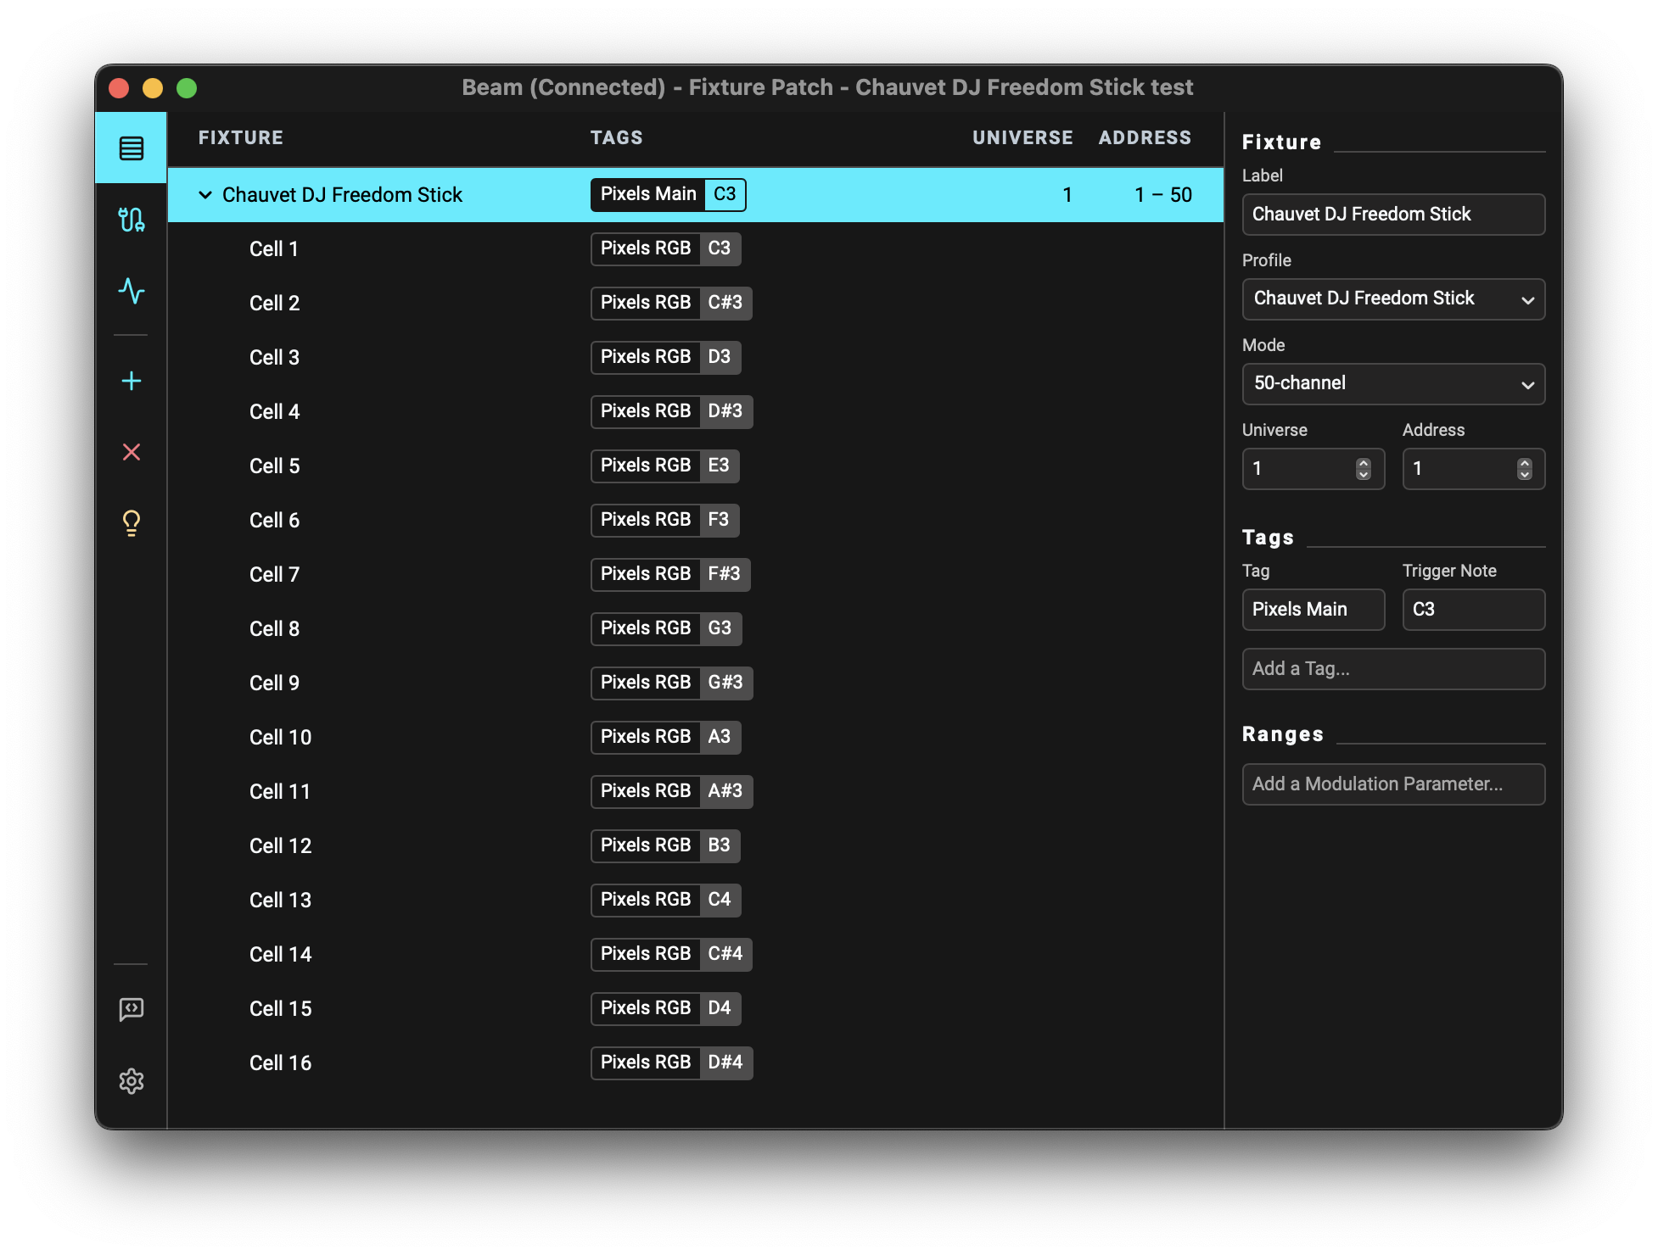This screenshot has width=1658, height=1255.
Task: Click the lightbulb icon in sidebar
Action: click(131, 522)
